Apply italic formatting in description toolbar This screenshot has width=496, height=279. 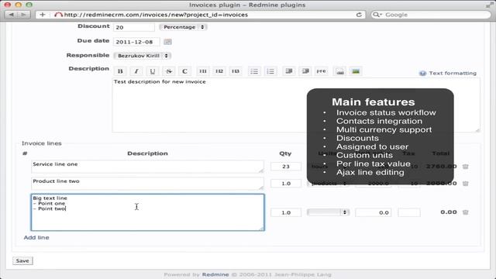pyautogui.click(x=136, y=71)
